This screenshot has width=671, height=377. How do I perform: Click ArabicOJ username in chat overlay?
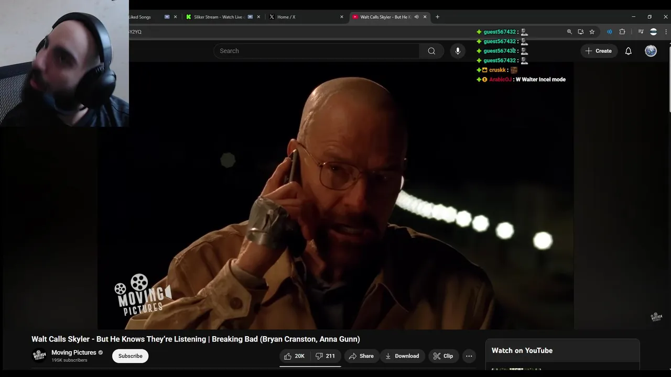[x=500, y=80]
